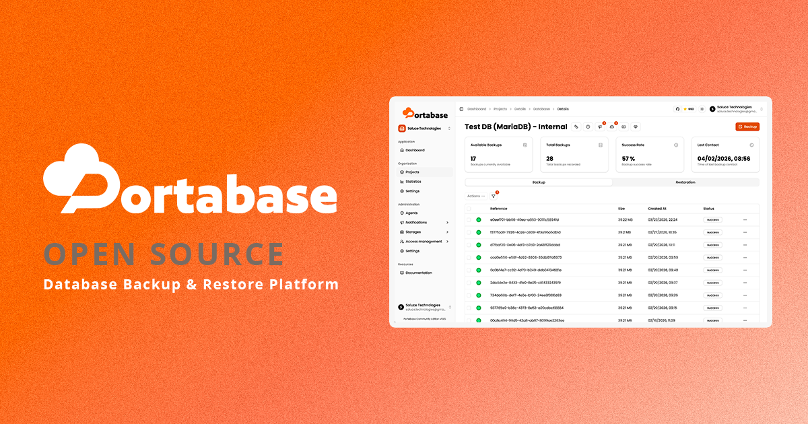
Task: Check the box for backup 937765e0
Action: [x=469, y=308]
